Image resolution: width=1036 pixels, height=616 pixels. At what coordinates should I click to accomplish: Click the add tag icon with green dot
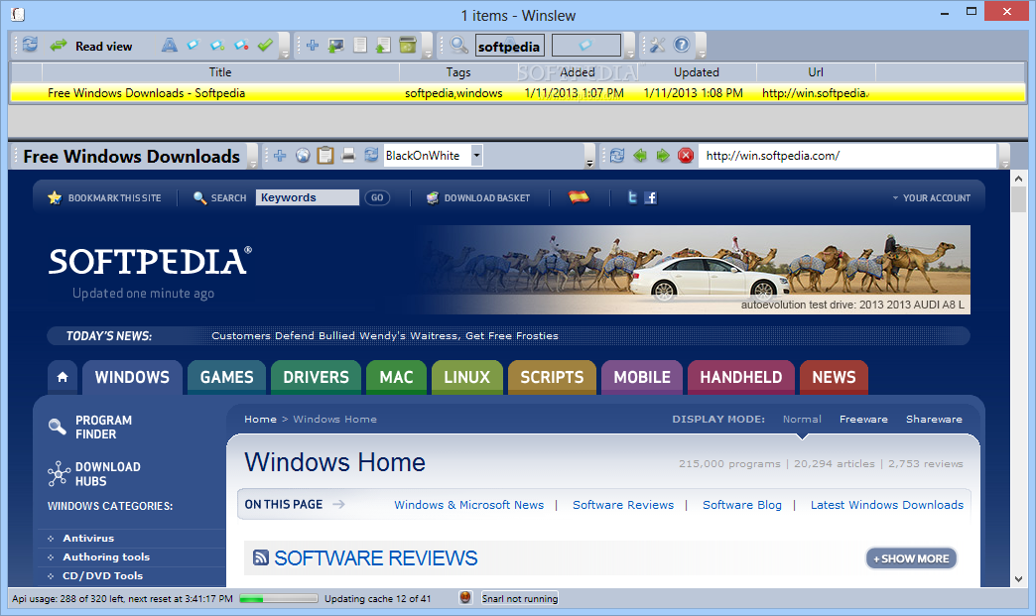pyautogui.click(x=217, y=45)
